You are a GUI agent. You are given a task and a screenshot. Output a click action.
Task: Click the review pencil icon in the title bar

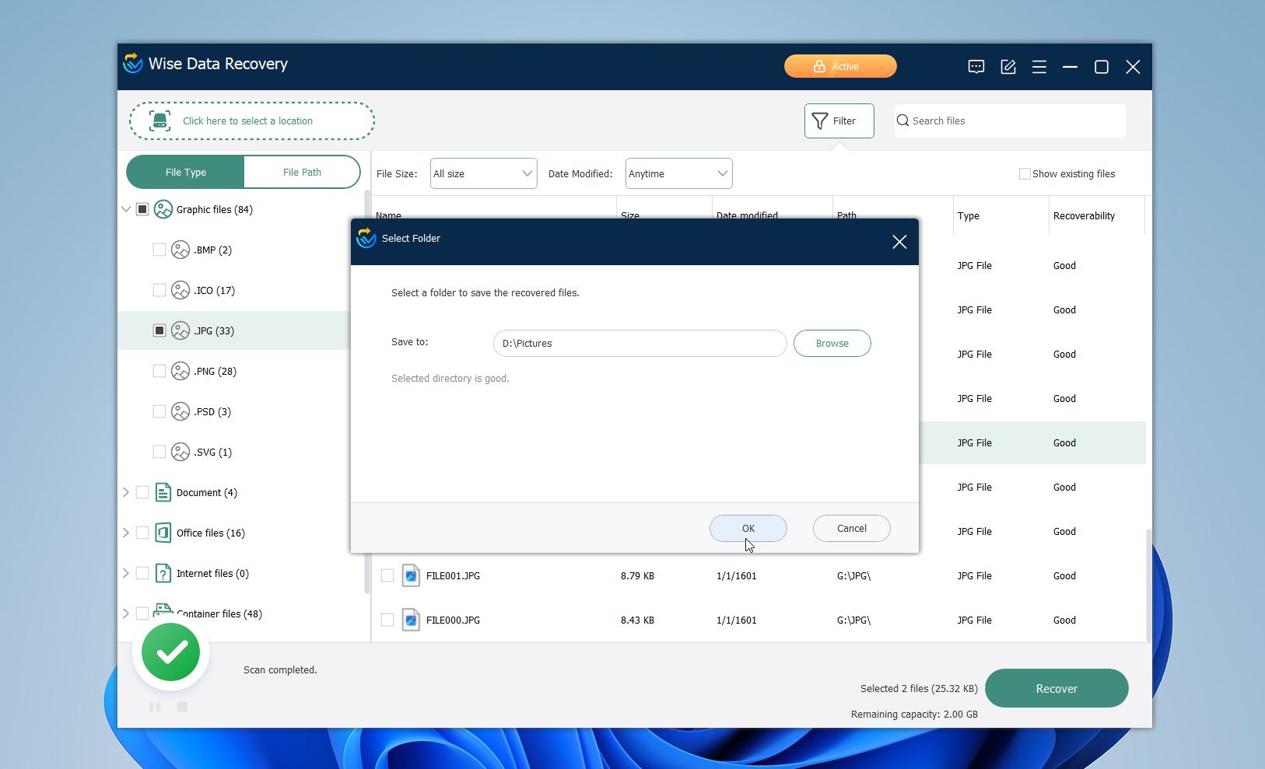(1007, 67)
